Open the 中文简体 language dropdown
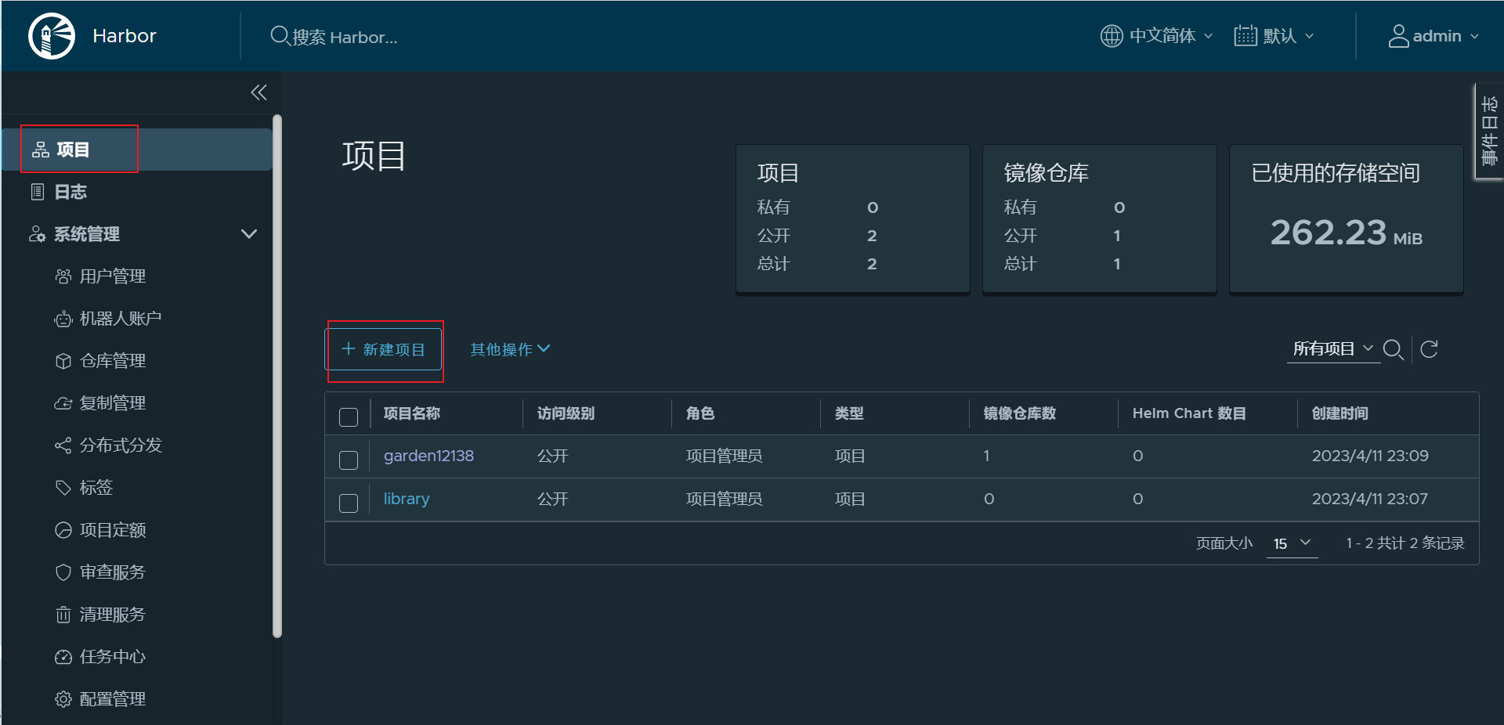 coord(1157,36)
